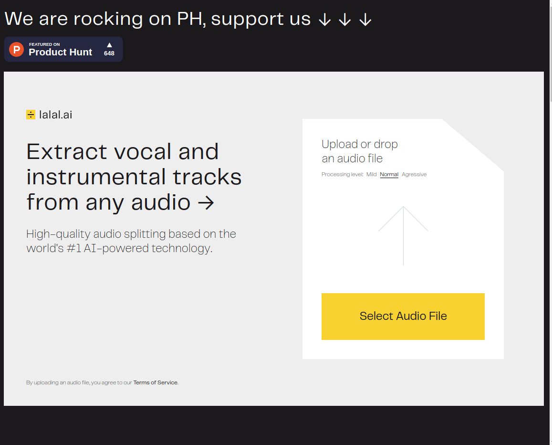552x445 pixels.
Task: Click the 648 upvote count
Action: tap(109, 53)
